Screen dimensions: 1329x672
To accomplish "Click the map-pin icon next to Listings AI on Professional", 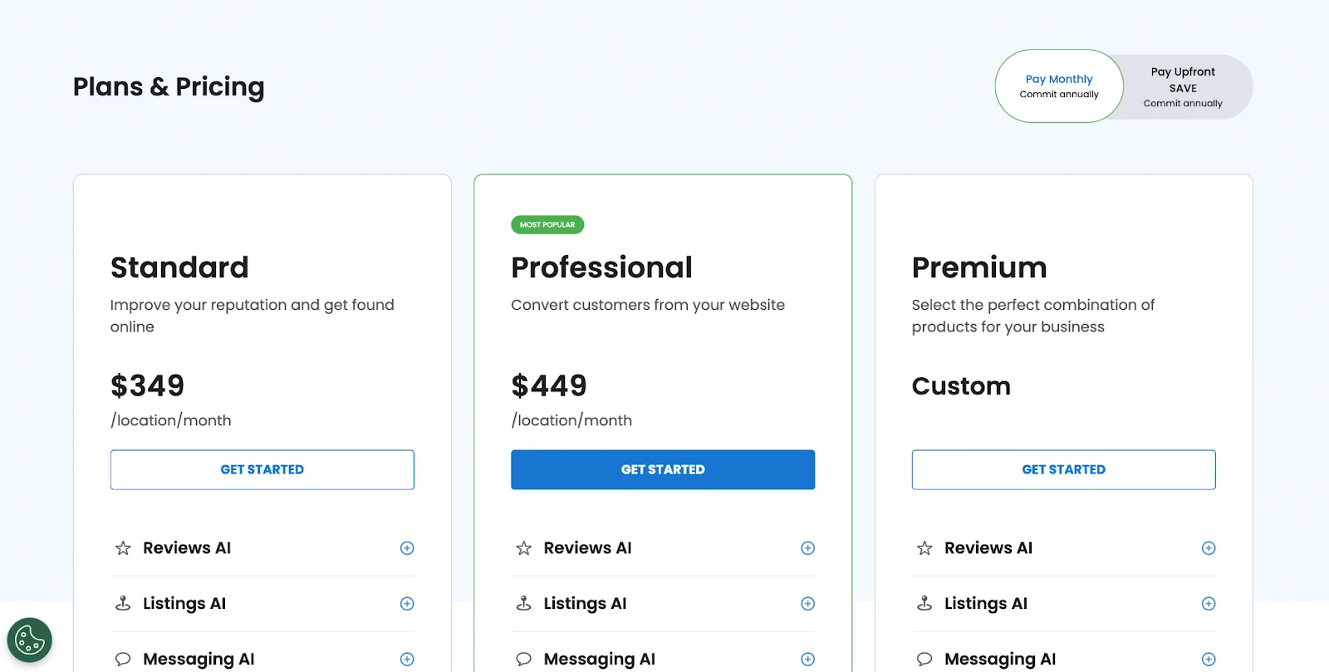I will [523, 603].
